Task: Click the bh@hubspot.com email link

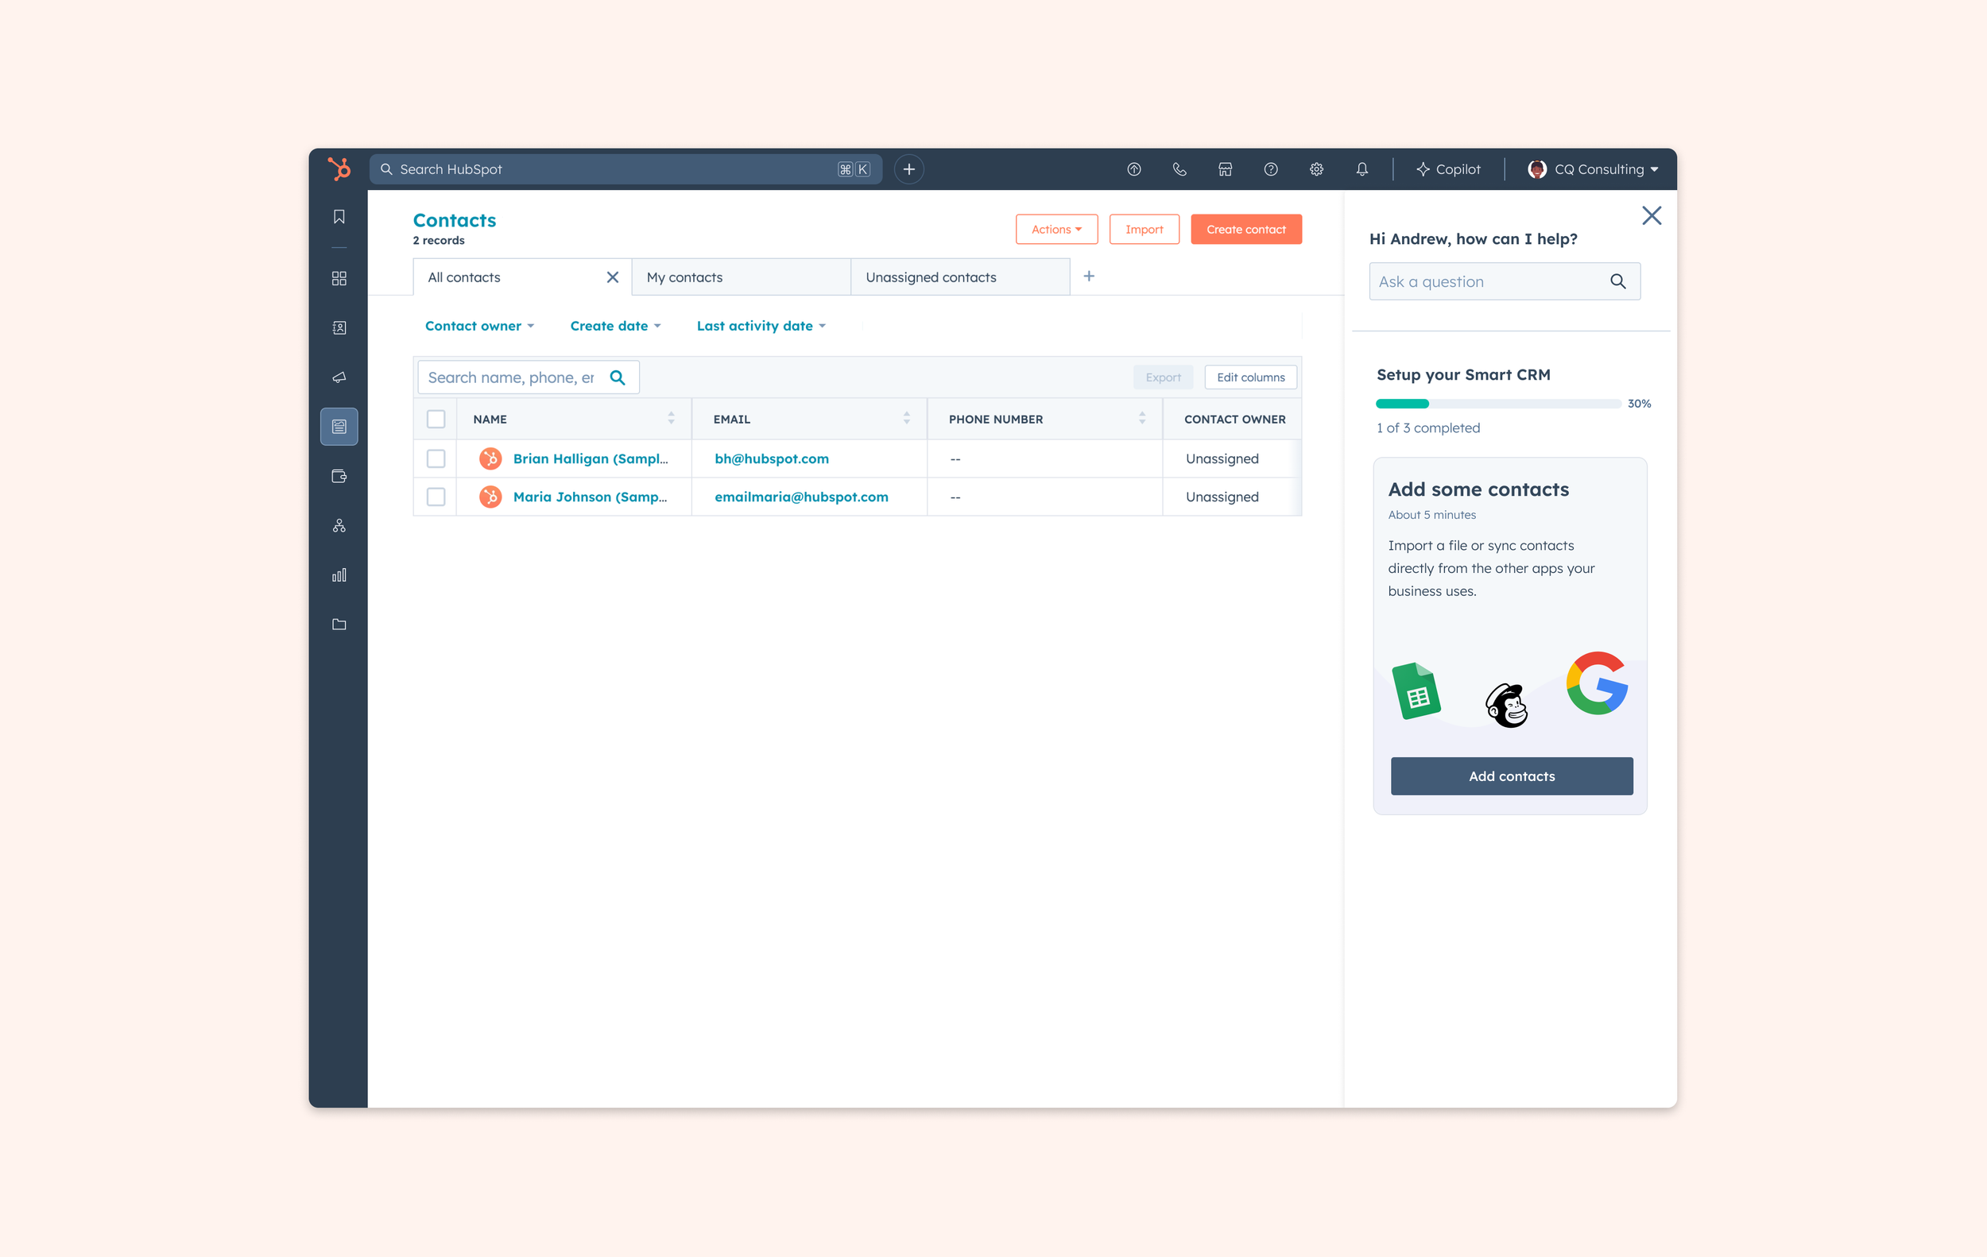Action: click(772, 458)
